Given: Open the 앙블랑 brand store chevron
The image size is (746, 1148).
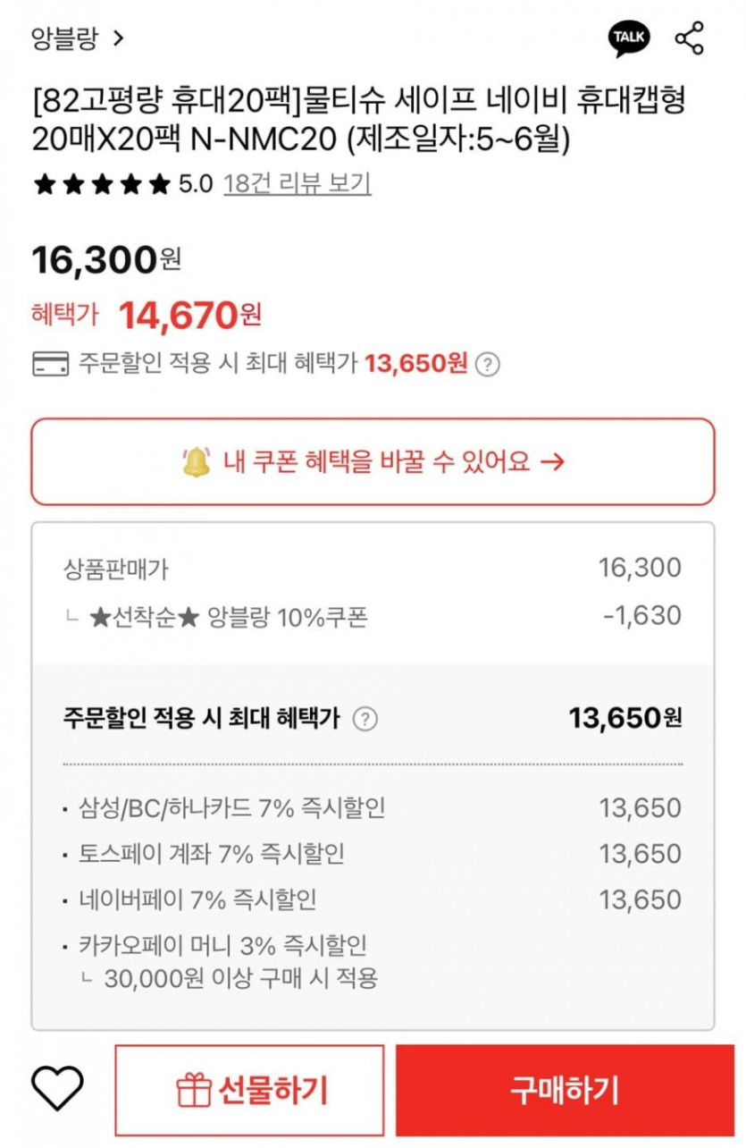Looking at the screenshot, I should tap(118, 38).
